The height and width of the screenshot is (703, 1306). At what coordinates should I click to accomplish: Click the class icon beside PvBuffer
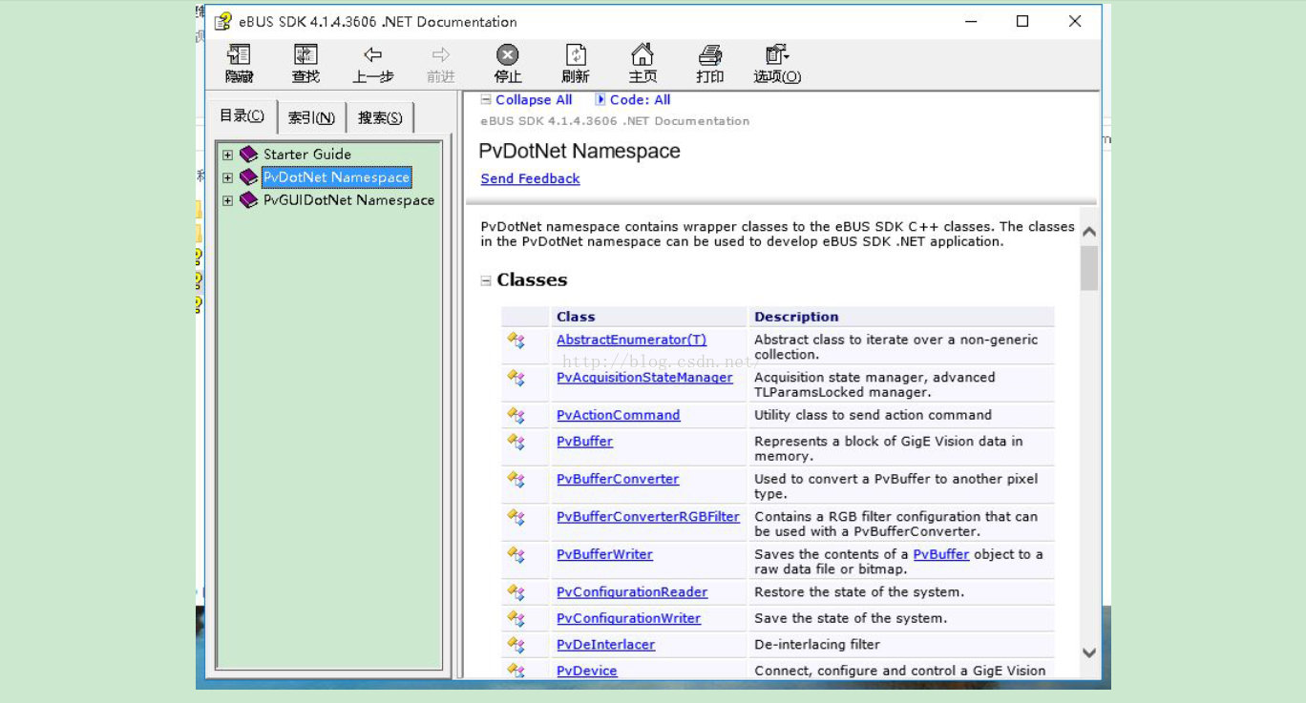(x=516, y=442)
